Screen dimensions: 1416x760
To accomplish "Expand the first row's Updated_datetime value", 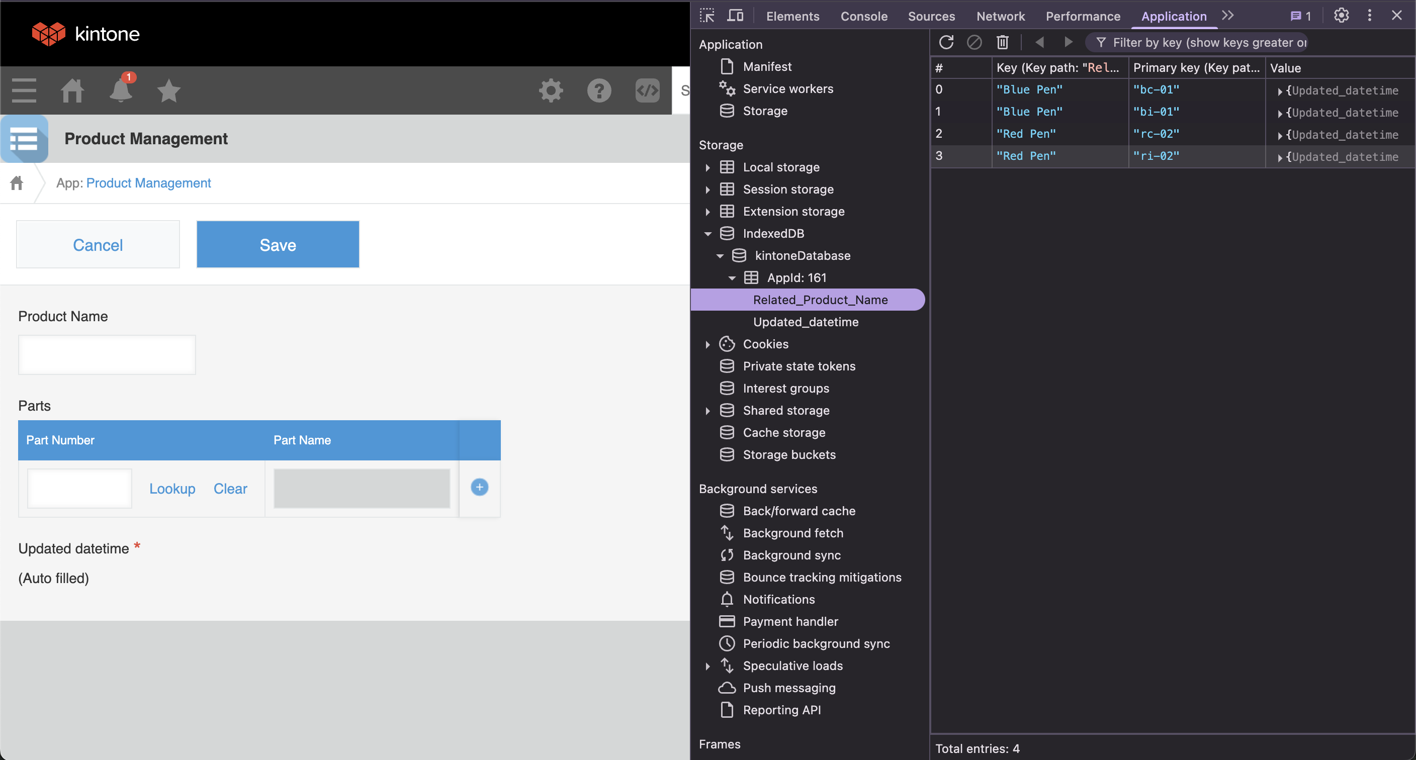I will point(1280,91).
